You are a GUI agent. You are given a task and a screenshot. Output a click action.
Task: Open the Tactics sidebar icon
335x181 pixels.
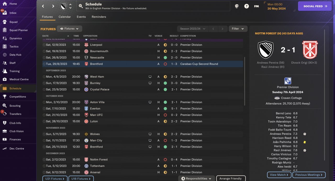4,47
